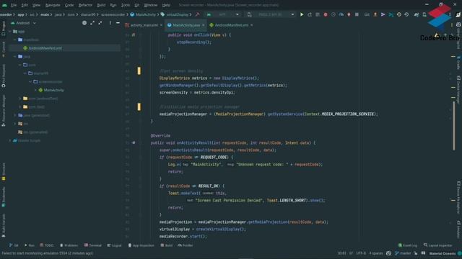The width and height of the screenshot is (462, 259).
Task: Click the locate target icon in the Project panel
Action: click(84, 23)
